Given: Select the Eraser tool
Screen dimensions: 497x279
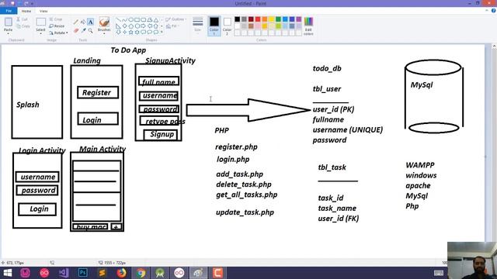Looking at the screenshot, I should click(76, 30).
